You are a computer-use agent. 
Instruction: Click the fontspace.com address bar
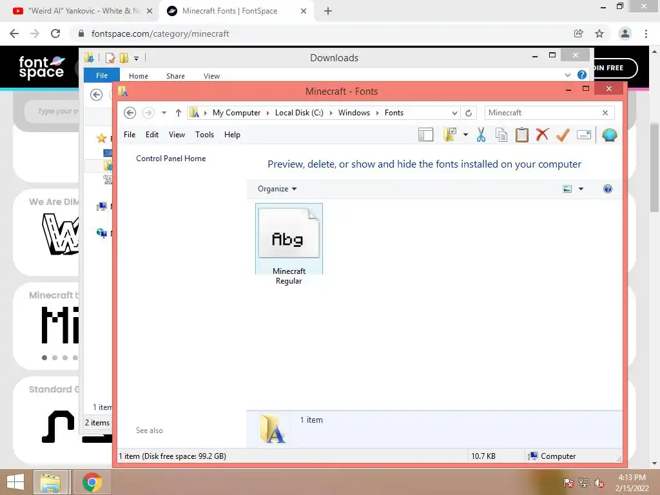(320, 34)
